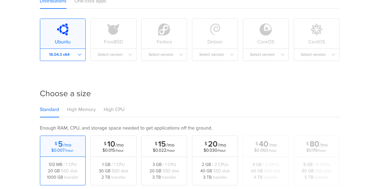Select the Debian swirl icon

(x=215, y=29)
